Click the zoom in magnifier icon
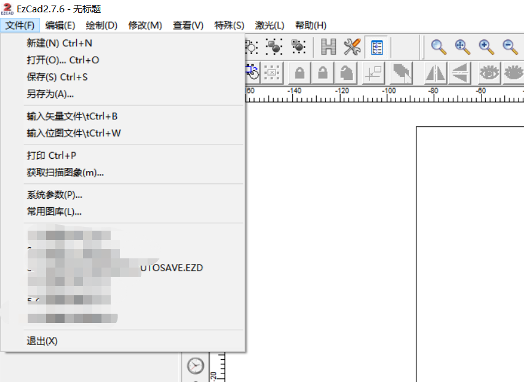Viewport: 524px width, 382px height. (486, 47)
